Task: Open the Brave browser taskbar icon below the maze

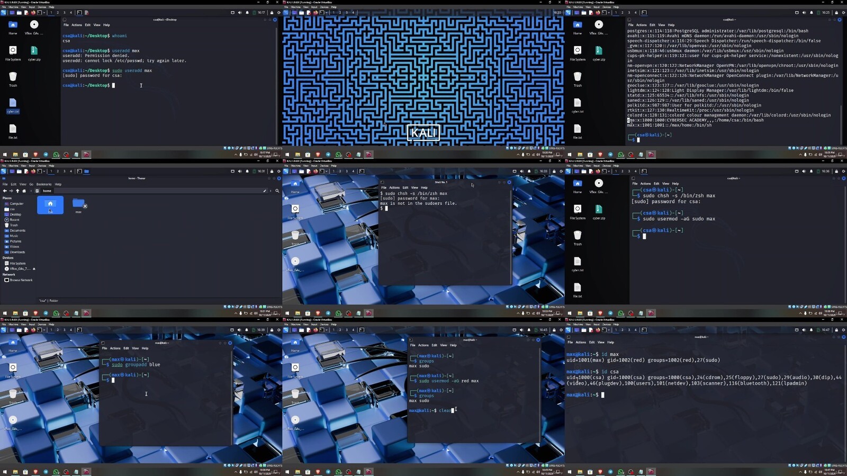Action: pos(318,155)
